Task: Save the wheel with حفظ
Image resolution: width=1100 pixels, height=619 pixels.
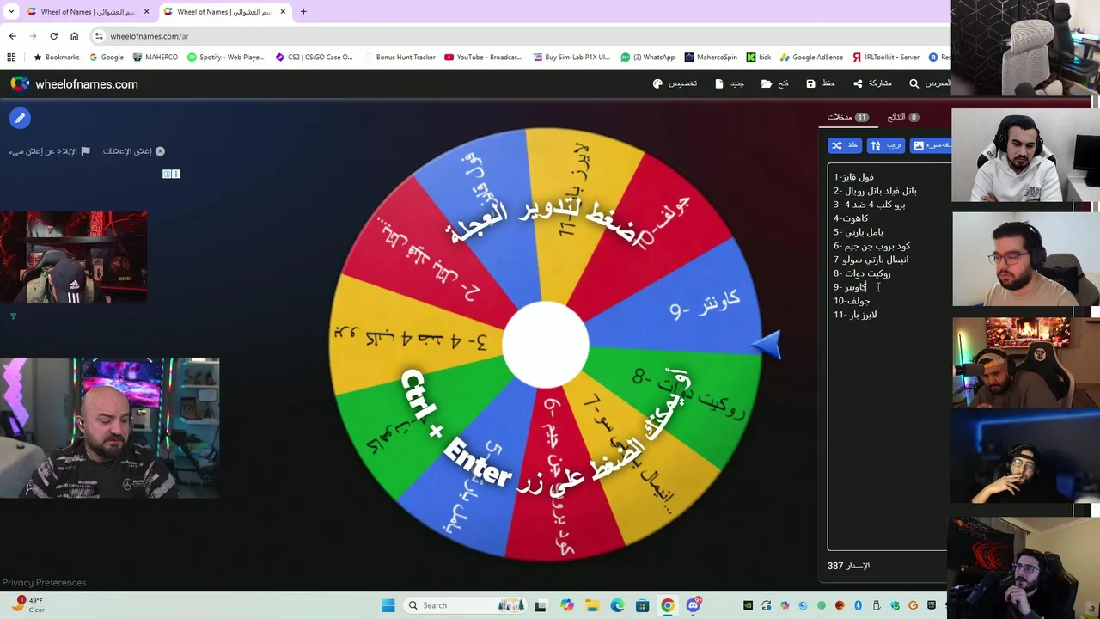Action: click(821, 83)
